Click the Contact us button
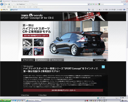 point(100,60)
